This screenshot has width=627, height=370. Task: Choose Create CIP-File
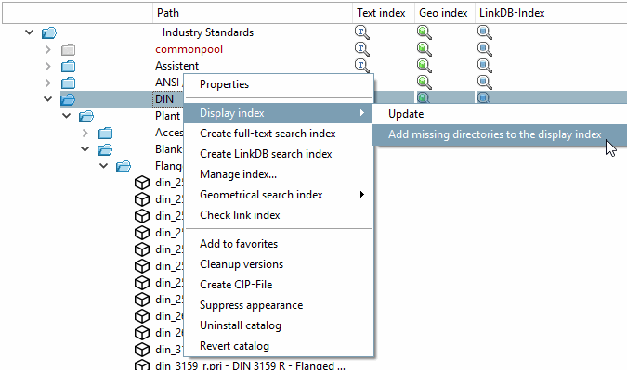[x=279, y=284]
